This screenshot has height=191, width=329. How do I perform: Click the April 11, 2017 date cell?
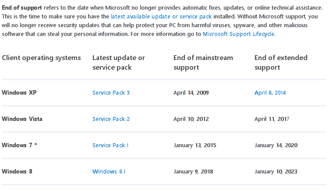(272, 119)
